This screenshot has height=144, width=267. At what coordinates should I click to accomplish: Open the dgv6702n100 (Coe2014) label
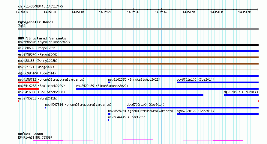(196, 111)
